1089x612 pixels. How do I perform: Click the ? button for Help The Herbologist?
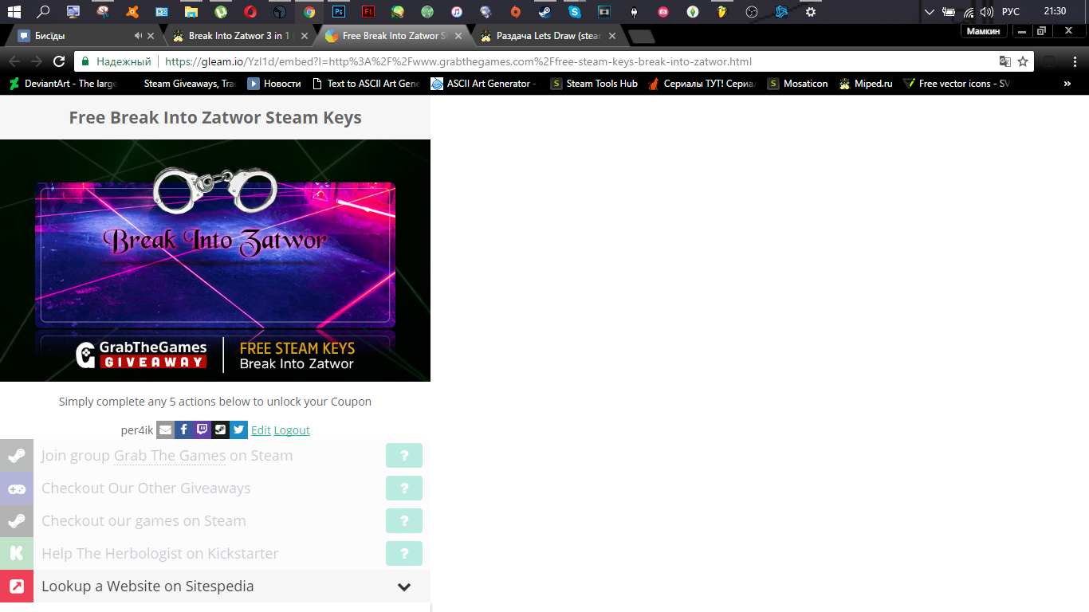click(404, 554)
